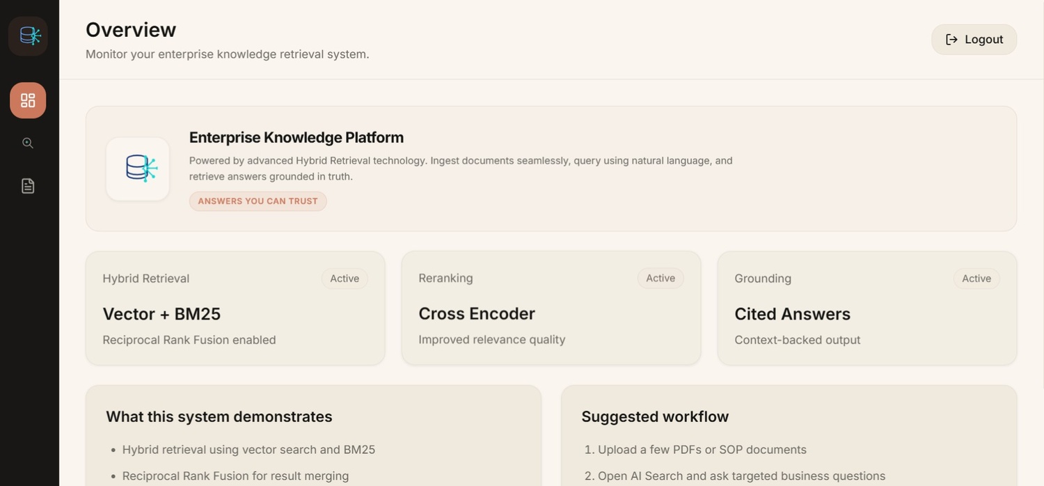Click step Open AI Search and ask questions
The height and width of the screenshot is (486, 1044).
pos(741,476)
